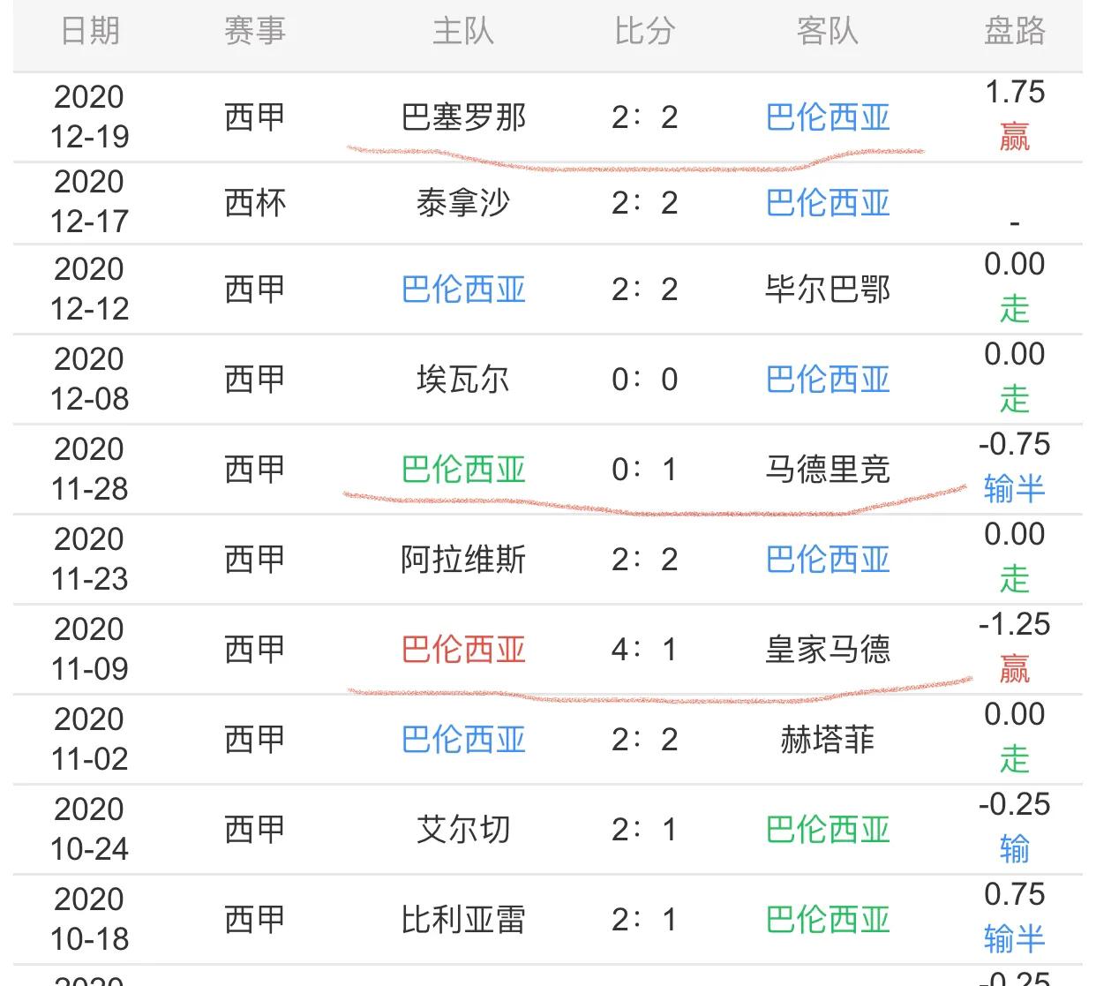This screenshot has width=1096, height=986.
Task: Click the blue 巴伦西亚 link on 12-19 row
Action: point(828,116)
